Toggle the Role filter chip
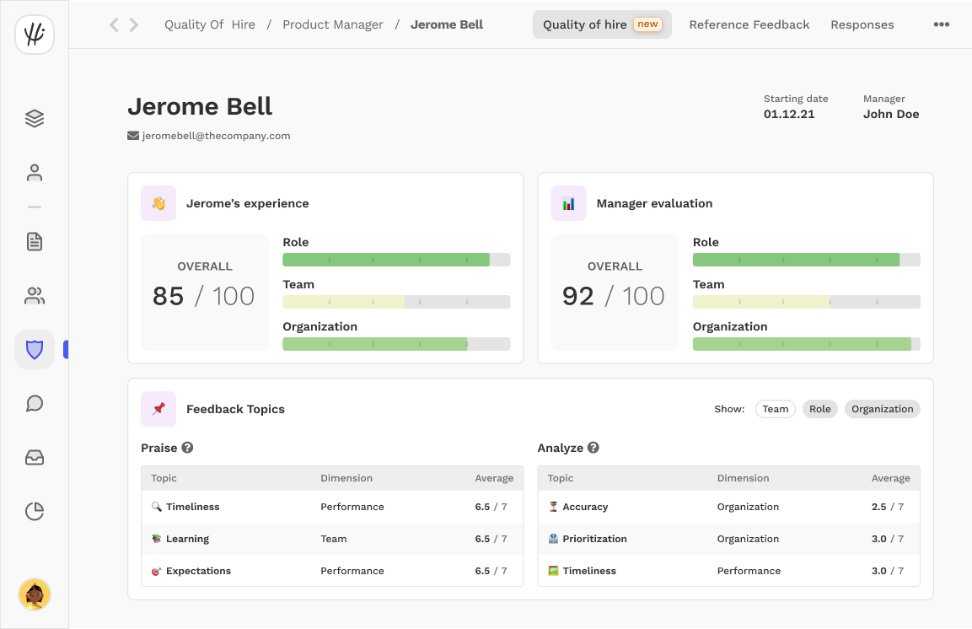Screen dimensions: 972x629 (x=819, y=409)
